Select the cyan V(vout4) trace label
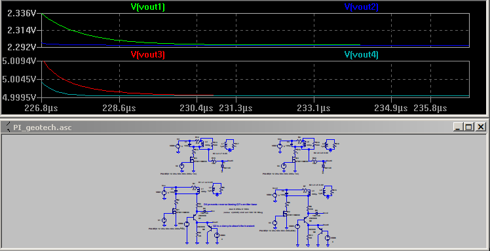The image size is (490, 251). point(361,54)
